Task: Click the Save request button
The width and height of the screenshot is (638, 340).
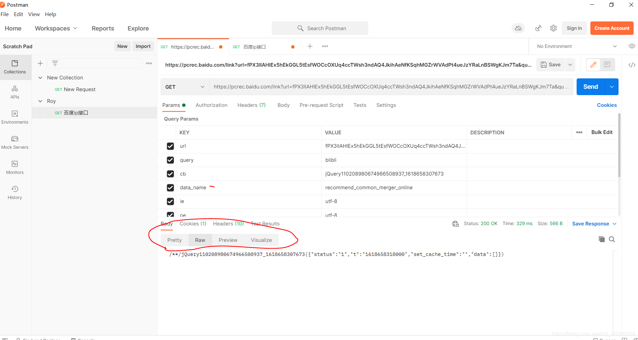Action: [x=551, y=65]
